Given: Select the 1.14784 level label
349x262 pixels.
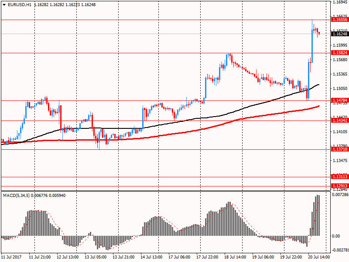Looking at the screenshot, I should pyautogui.click(x=340, y=100).
